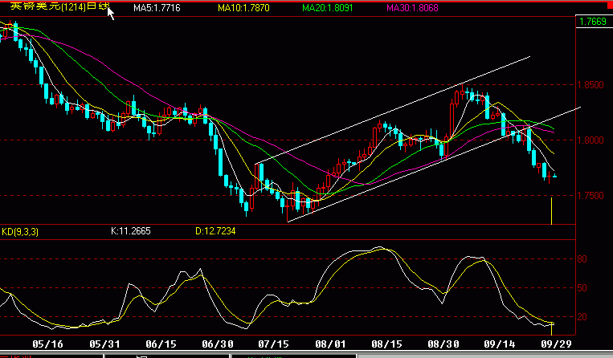Select the MA20:1.8091 indicator label
Screen dimensions: 613x358
click(328, 8)
